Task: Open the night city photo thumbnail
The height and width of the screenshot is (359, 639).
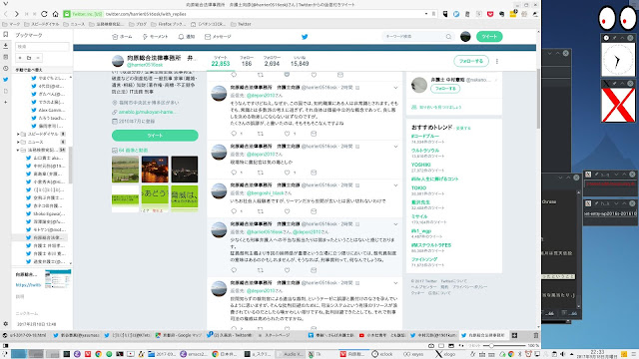Action: pyautogui.click(x=155, y=169)
